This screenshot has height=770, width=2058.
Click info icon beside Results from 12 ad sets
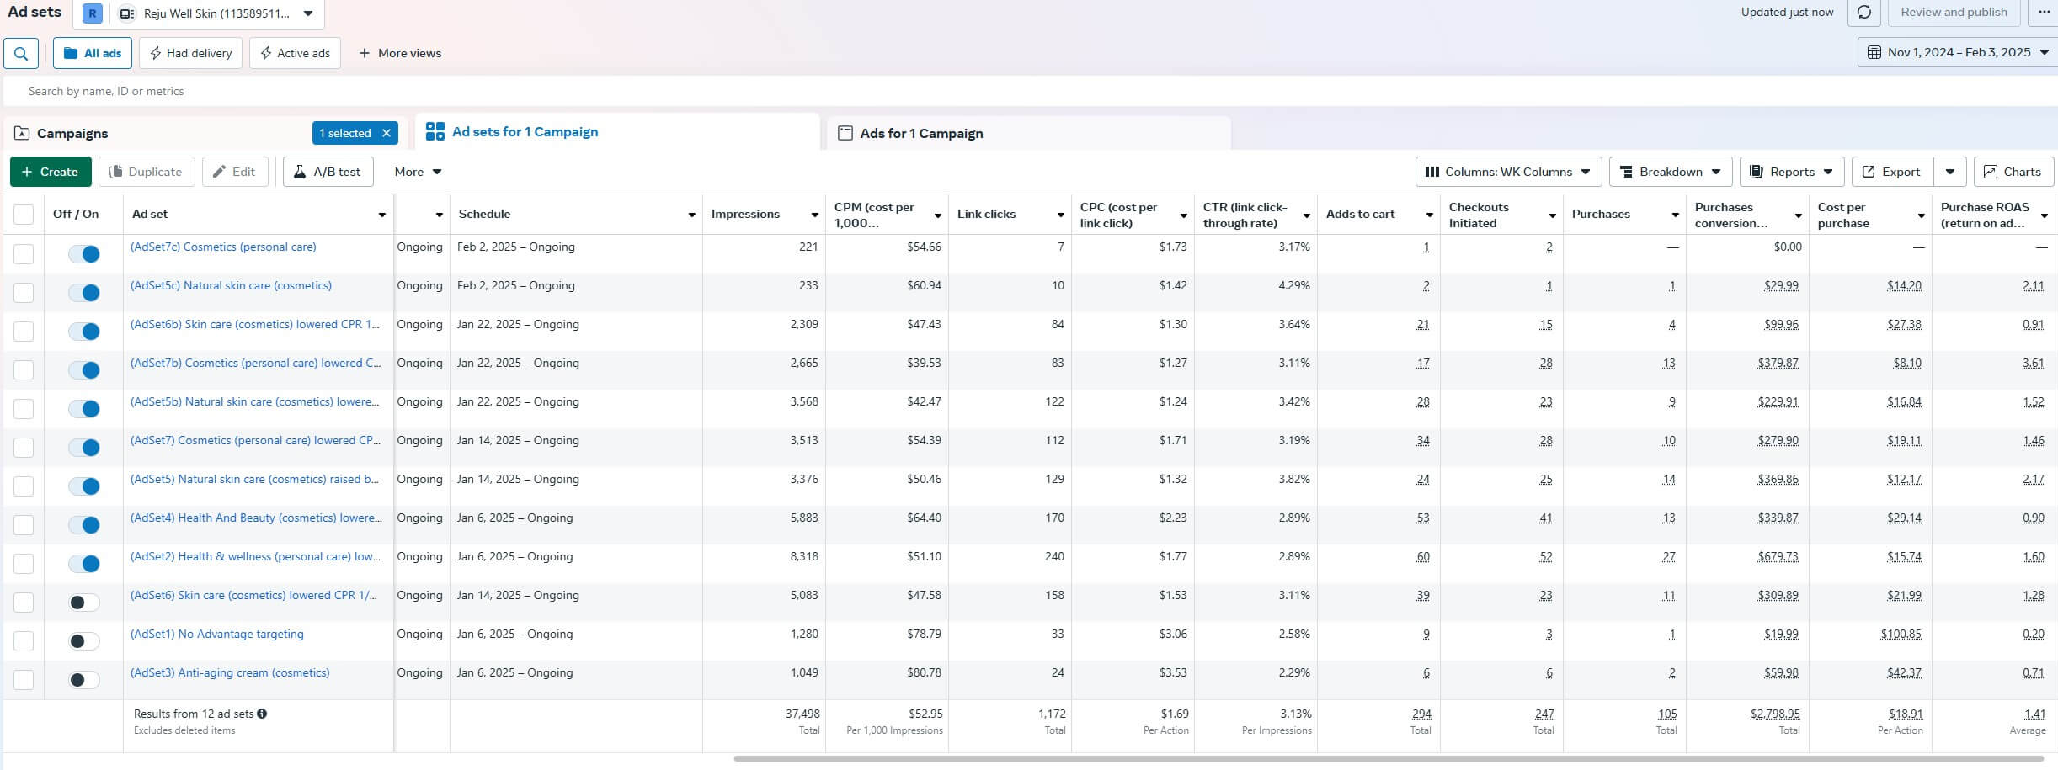coord(262,714)
